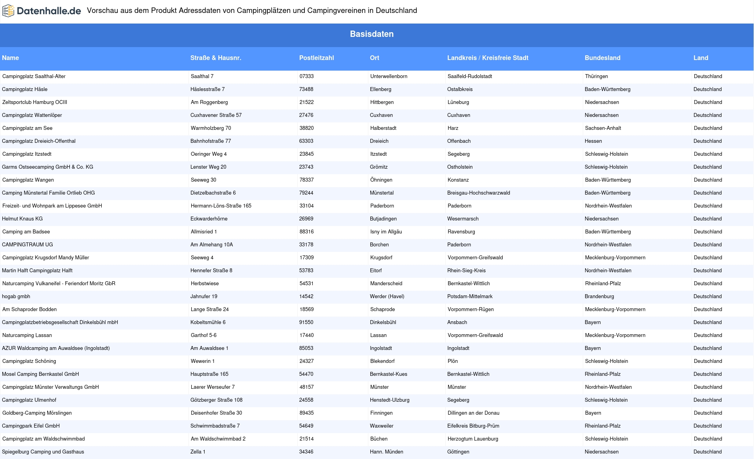
Task: Click address Am Almehang 10A
Action: pyautogui.click(x=212, y=245)
